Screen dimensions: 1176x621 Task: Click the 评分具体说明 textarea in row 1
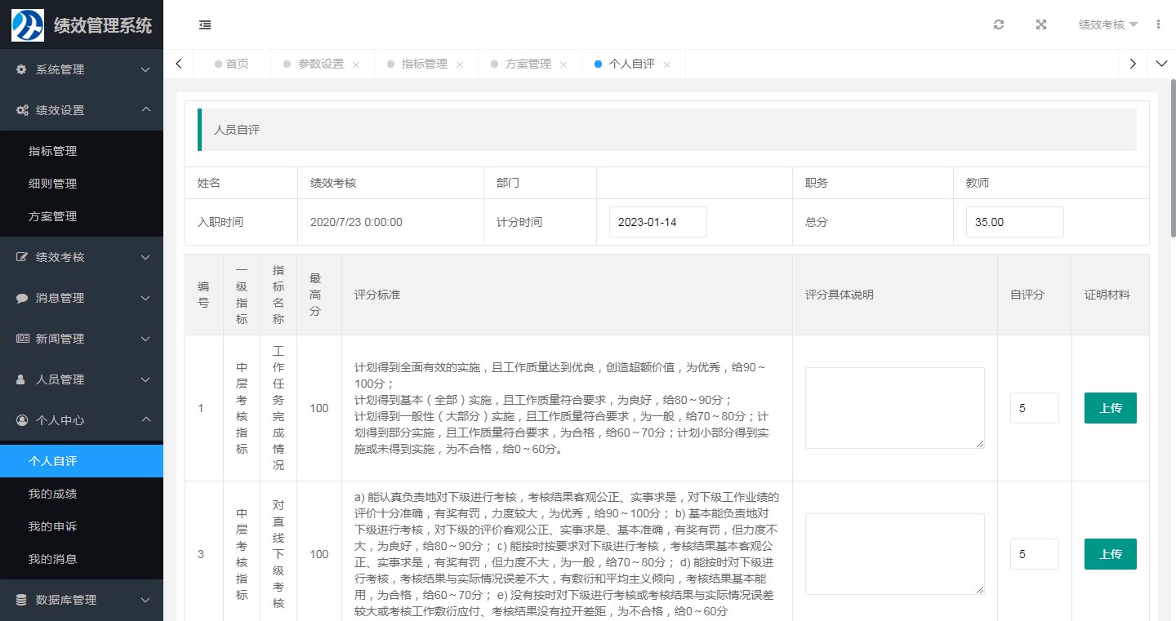click(894, 408)
